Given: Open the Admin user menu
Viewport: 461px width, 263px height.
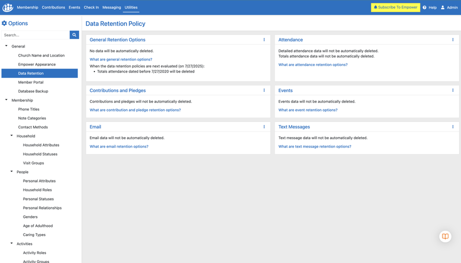Looking at the screenshot, I should click(449, 7).
